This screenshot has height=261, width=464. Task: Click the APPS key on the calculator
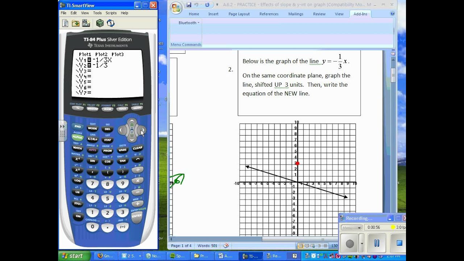pos(92,150)
